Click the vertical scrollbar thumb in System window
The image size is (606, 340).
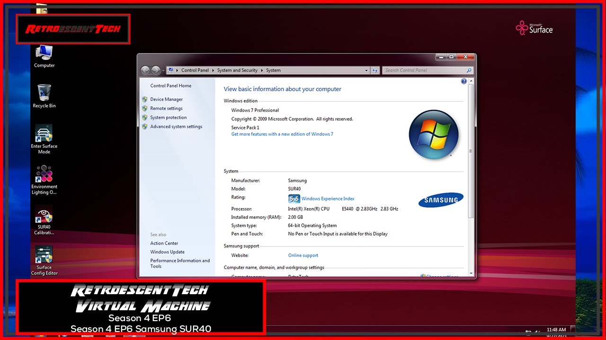point(471,151)
